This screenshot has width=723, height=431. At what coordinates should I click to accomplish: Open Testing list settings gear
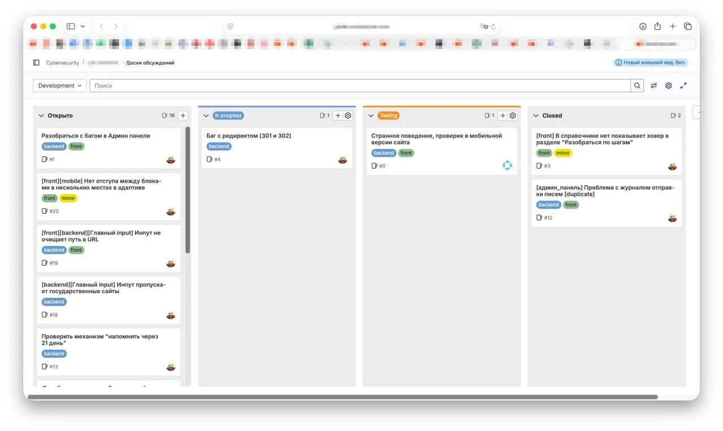point(513,116)
